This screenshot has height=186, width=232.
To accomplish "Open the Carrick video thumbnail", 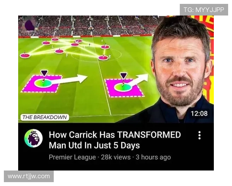I will 116,69.
